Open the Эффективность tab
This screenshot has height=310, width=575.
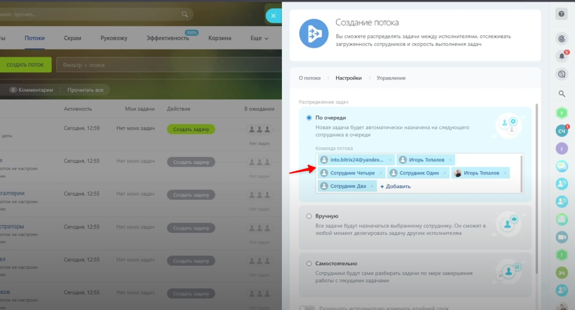click(168, 38)
